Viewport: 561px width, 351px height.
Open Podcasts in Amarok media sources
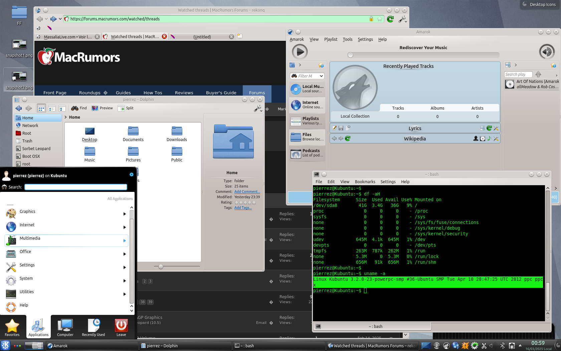click(307, 153)
